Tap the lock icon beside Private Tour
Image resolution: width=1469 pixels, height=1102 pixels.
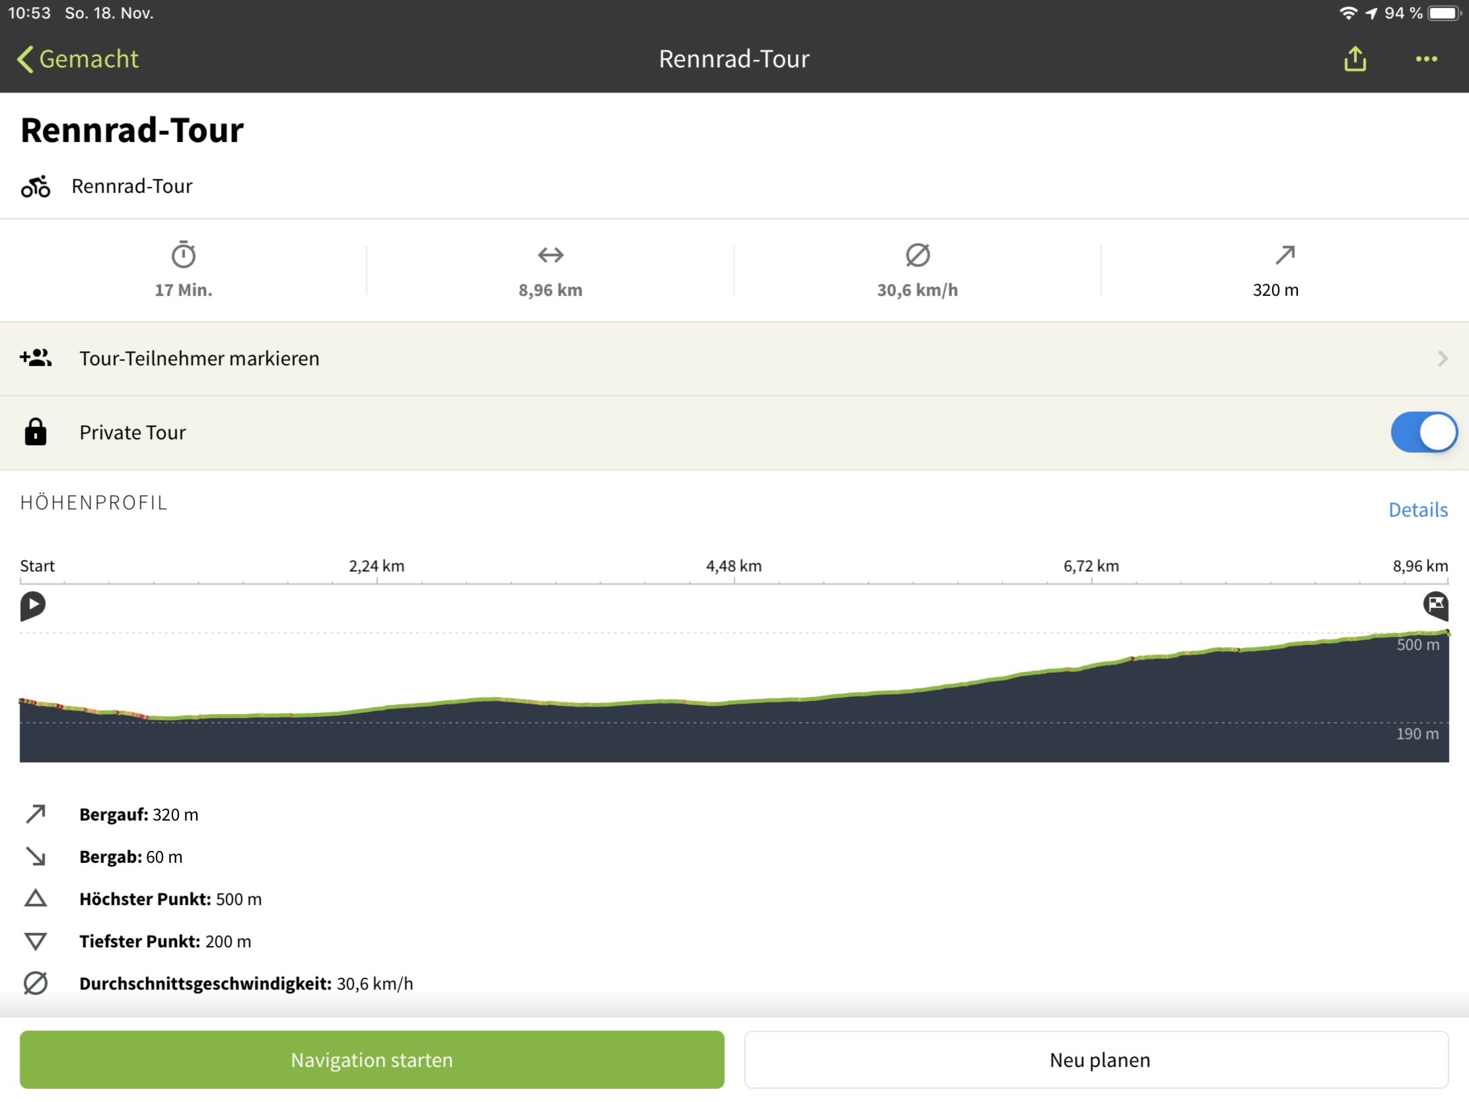(x=36, y=432)
